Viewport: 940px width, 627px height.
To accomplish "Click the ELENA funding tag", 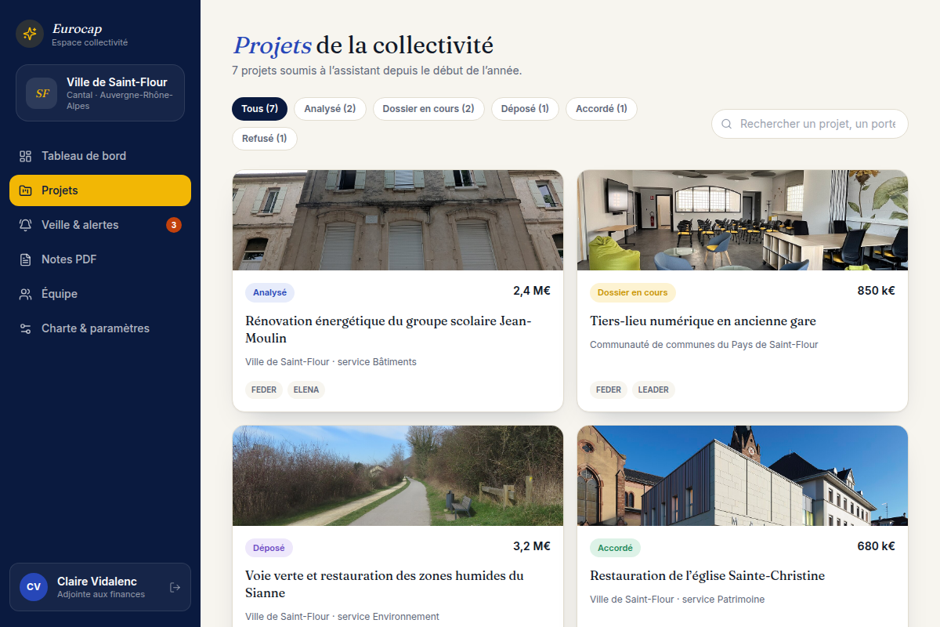I will tap(306, 390).
